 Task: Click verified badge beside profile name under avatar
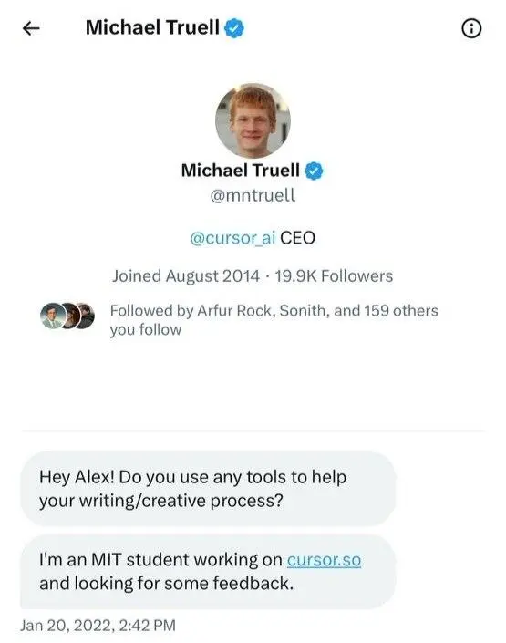(x=314, y=171)
